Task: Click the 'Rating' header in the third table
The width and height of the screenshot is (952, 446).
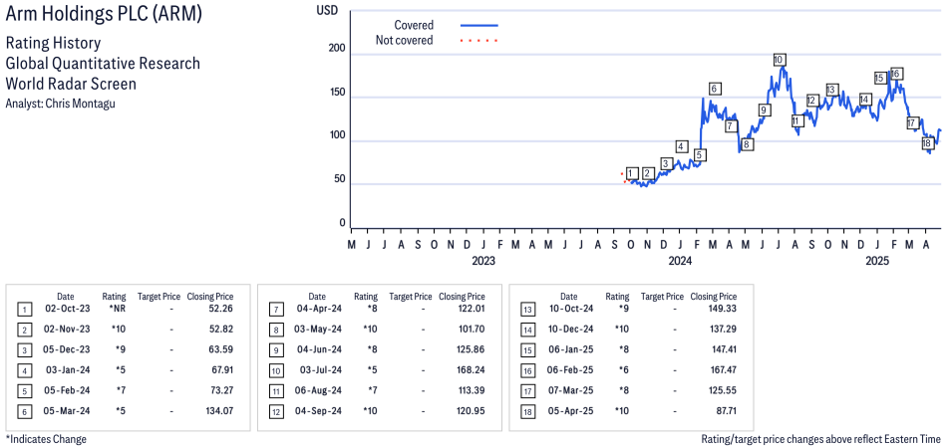Action: [x=617, y=297]
